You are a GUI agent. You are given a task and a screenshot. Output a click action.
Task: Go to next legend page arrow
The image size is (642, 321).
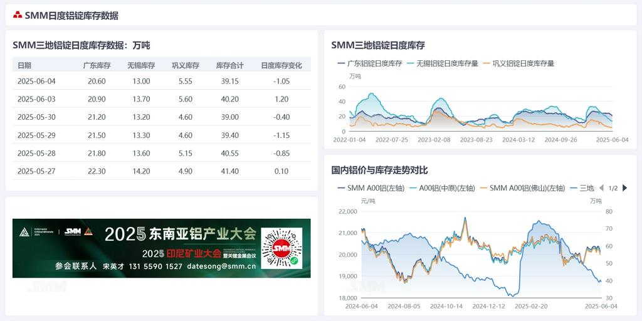(x=624, y=188)
